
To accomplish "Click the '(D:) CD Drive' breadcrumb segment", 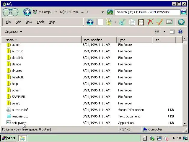I will point(71,12).
